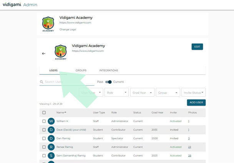Click the Status column header
This screenshot has width=234, height=163.
pos(137,112)
